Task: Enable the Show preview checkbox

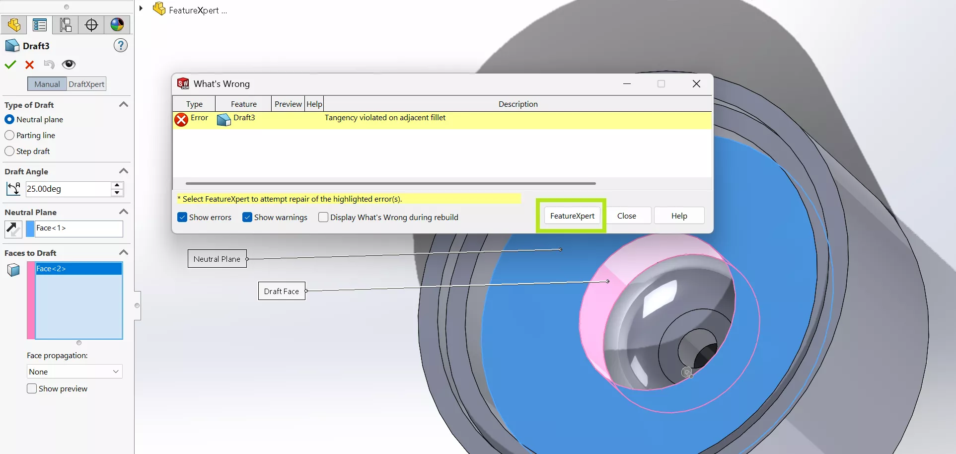Action: [32, 388]
